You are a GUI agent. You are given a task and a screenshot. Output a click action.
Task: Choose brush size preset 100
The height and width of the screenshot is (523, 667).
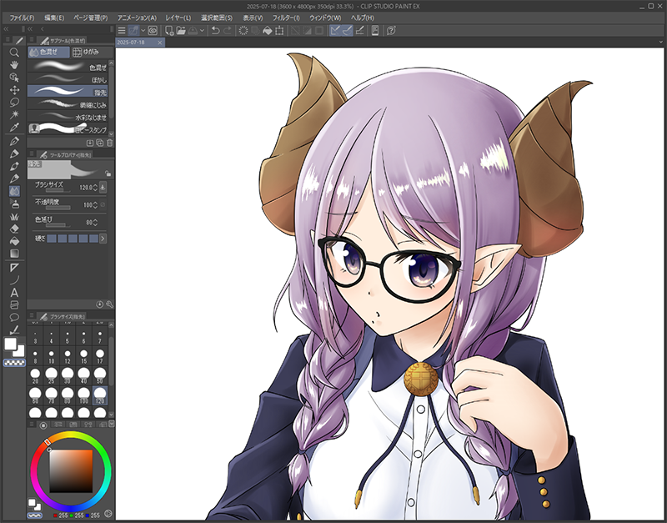coord(83,395)
